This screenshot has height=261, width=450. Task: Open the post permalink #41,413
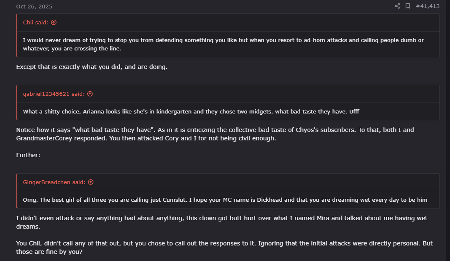click(x=428, y=6)
